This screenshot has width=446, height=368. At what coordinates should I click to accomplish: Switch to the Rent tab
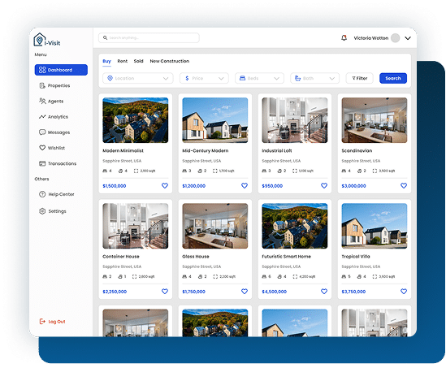coord(123,61)
